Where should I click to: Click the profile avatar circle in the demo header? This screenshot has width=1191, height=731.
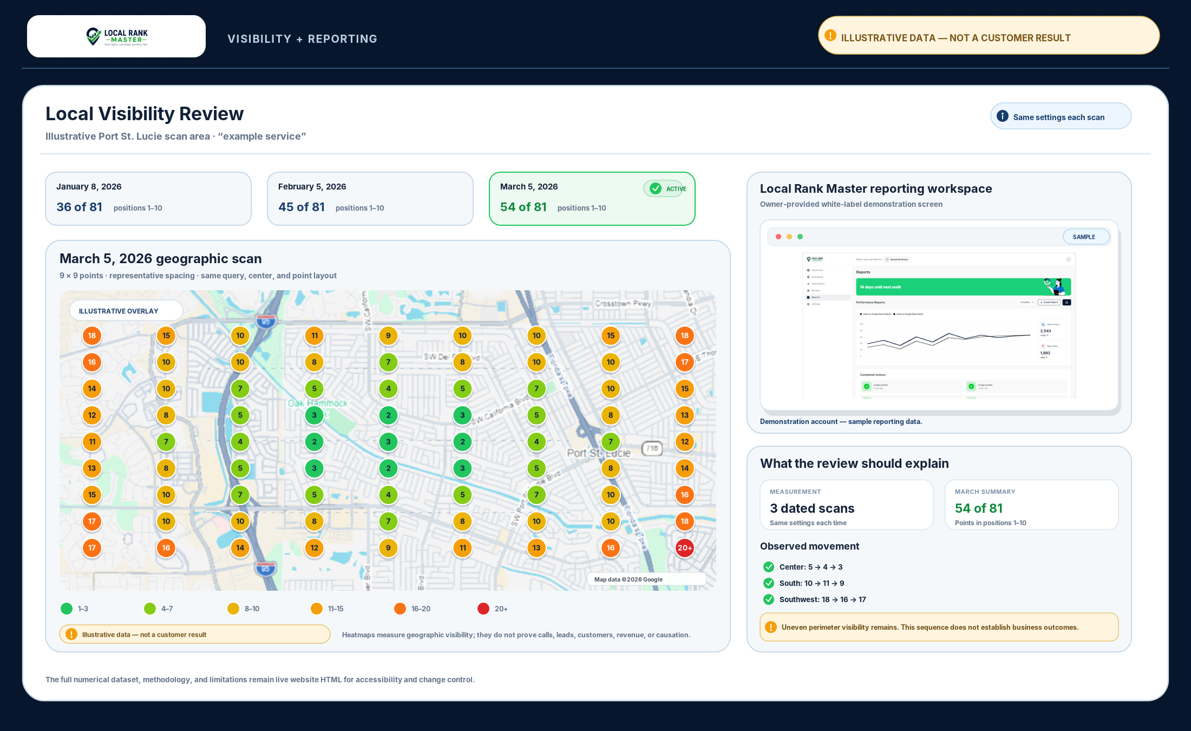point(1069,259)
